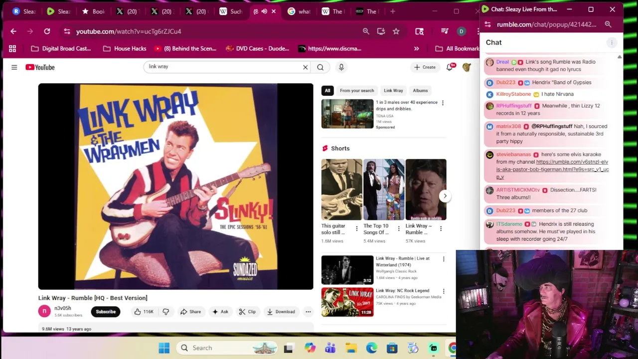Open the Chrome media controls icon
This screenshot has height=359, width=638.
445,31
